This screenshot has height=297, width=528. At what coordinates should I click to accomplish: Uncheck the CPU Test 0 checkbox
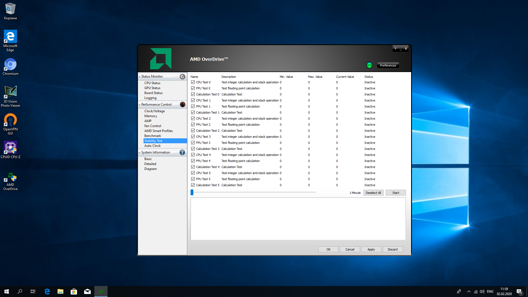(193, 82)
